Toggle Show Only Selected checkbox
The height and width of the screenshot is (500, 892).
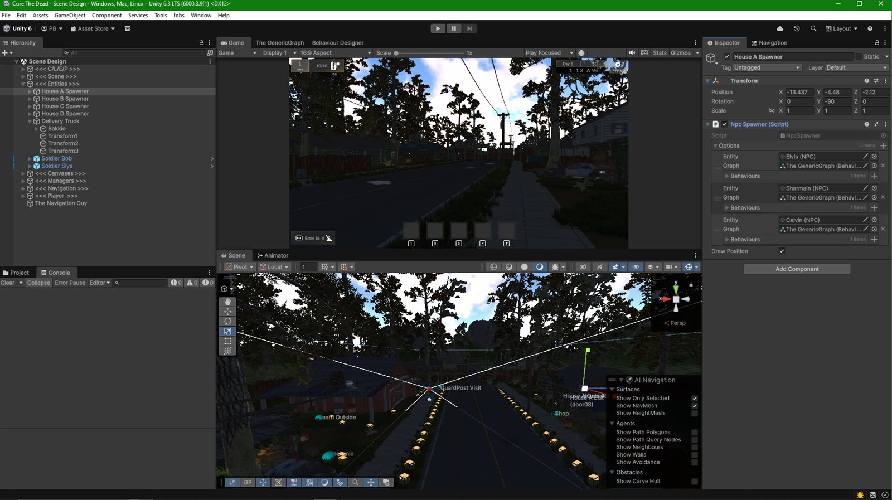[695, 399]
